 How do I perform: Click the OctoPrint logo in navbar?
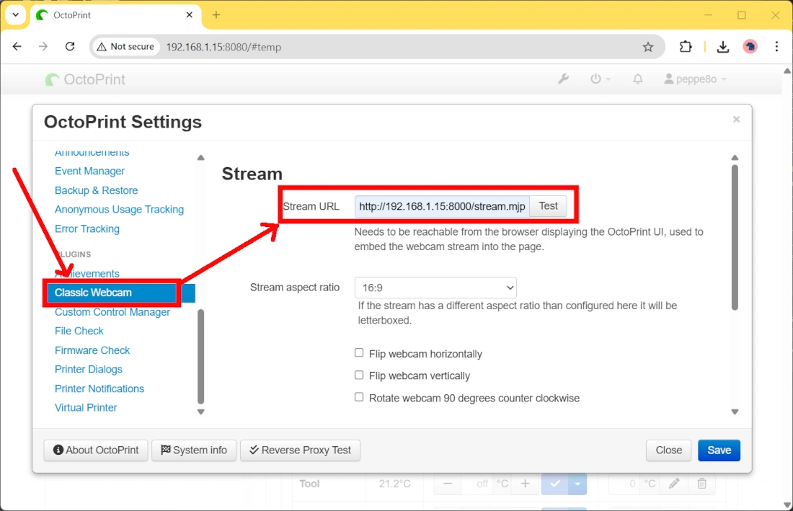[85, 79]
